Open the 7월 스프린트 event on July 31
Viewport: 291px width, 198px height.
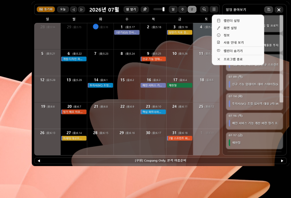pyautogui.click(x=180, y=138)
